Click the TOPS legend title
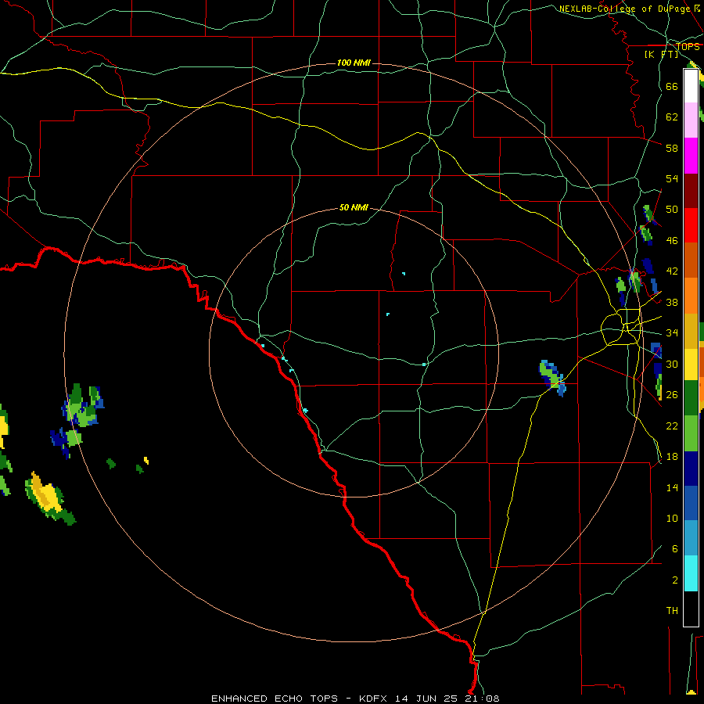 tap(688, 47)
